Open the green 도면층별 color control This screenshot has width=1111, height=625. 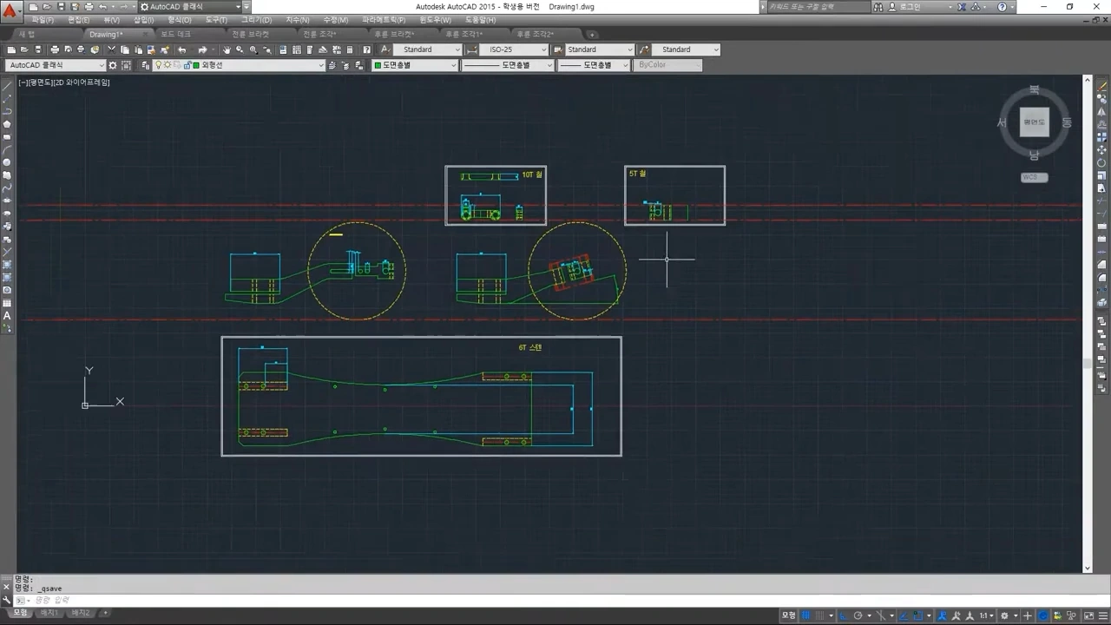pyautogui.click(x=415, y=65)
